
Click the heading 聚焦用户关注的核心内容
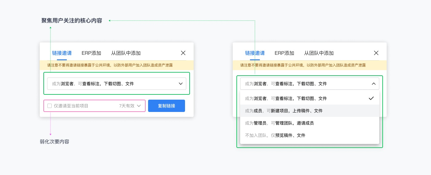point(72,21)
